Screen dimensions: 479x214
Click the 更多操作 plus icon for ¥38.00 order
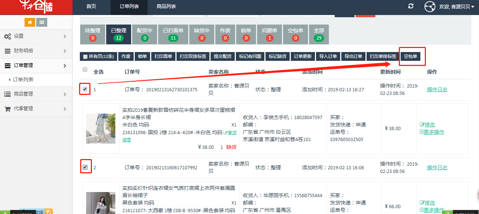[422, 132]
